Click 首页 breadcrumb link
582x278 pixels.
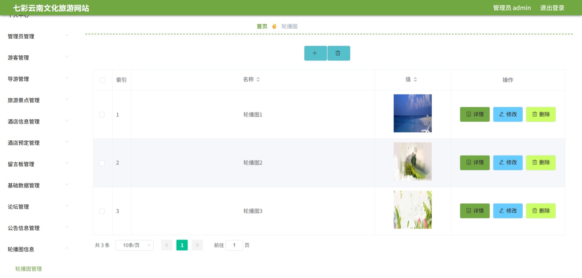point(262,26)
